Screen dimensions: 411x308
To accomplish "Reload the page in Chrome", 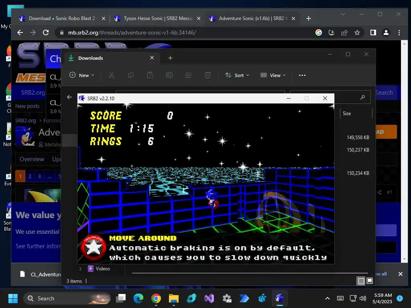I will (46, 32).
